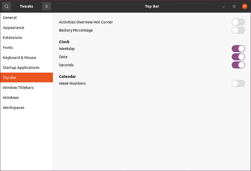This screenshot has height=171, width=251.
Task: Open the hamburger menu in the header
Action: coord(47,6)
